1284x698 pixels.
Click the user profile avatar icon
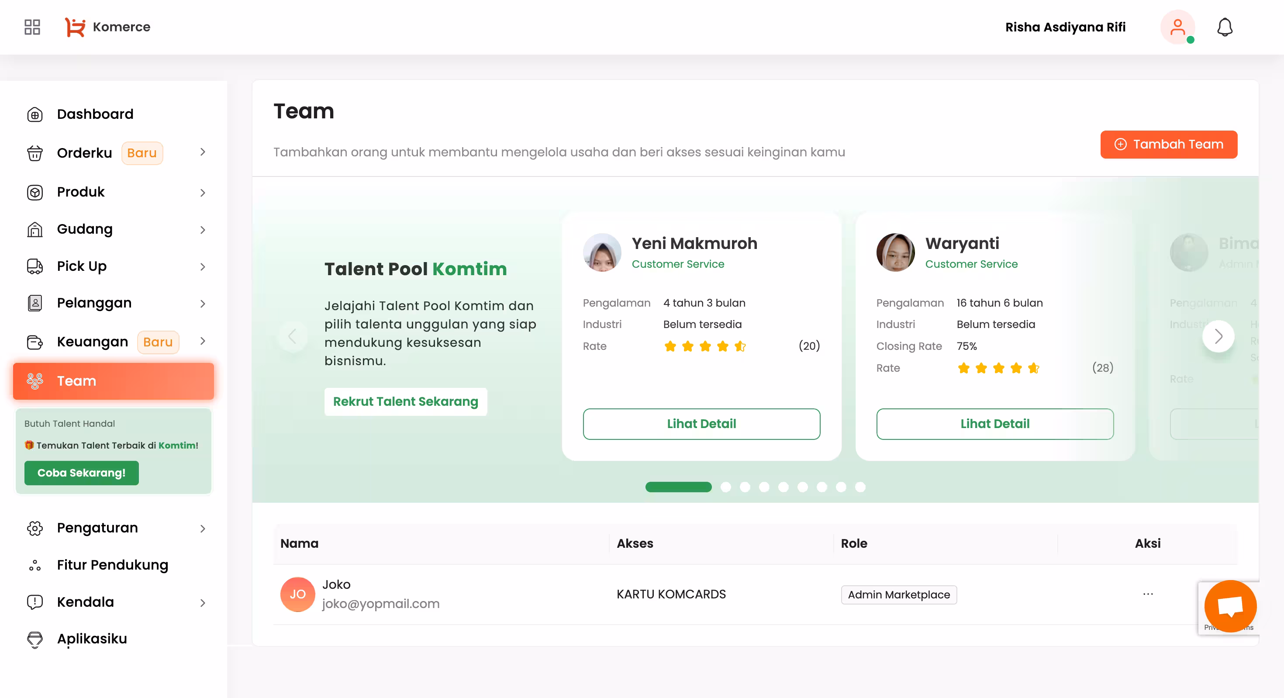[x=1177, y=27]
